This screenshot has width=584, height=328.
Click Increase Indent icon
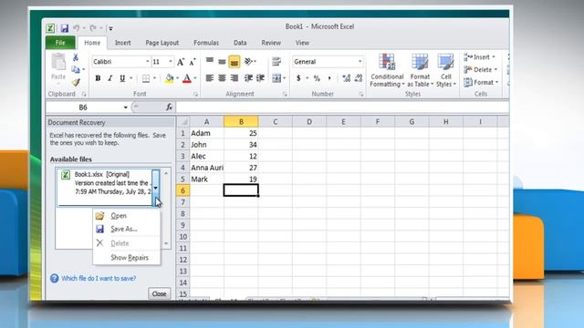[260, 78]
